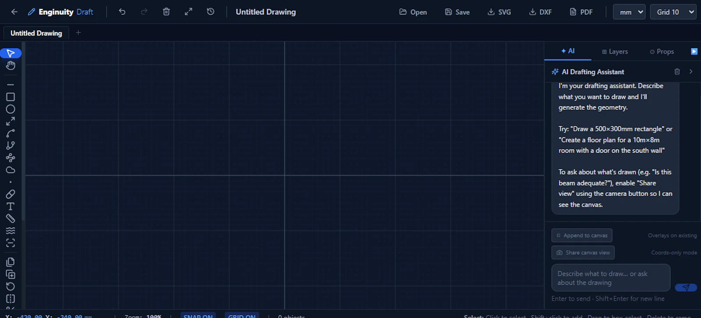This screenshot has width=701, height=318.
Task: Open the version history clock icon
Action: [211, 12]
